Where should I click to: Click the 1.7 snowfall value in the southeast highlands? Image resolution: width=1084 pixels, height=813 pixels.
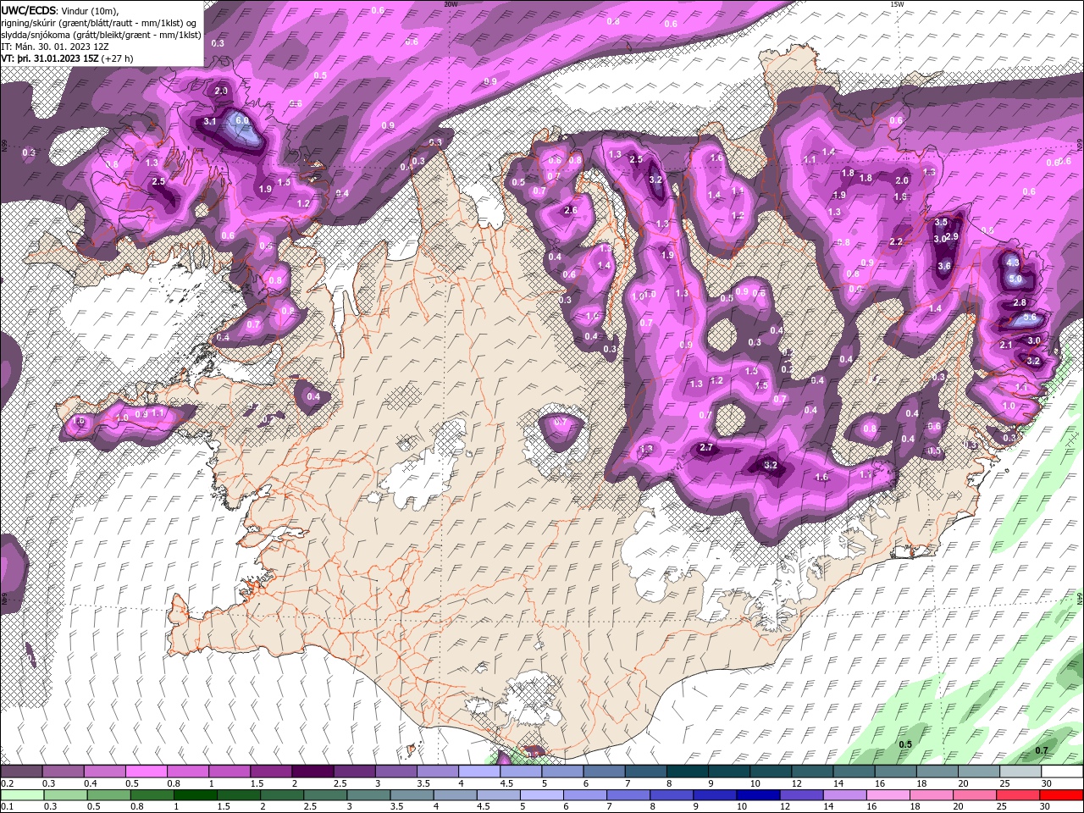pos(866,475)
